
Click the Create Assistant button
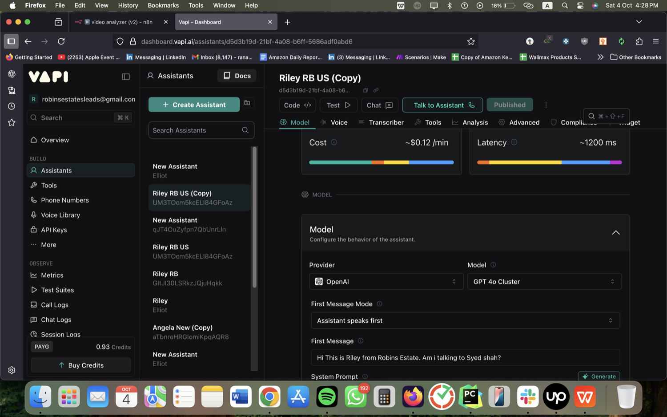[x=194, y=105]
